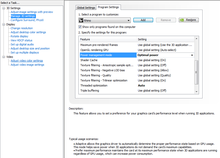Image resolution: width=220 pixels, height=158 pixels.
Task: Click Use global setting (Allow) value
Action: [153, 70]
